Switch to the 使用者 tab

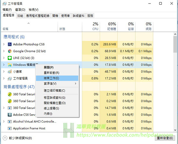click(65, 16)
